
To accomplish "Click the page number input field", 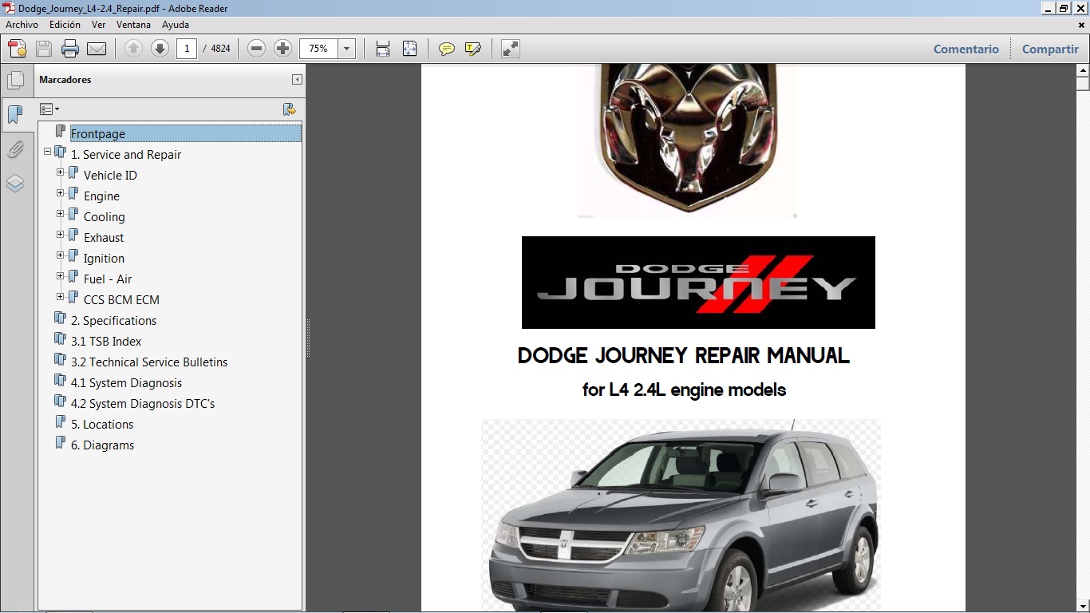I will (187, 49).
